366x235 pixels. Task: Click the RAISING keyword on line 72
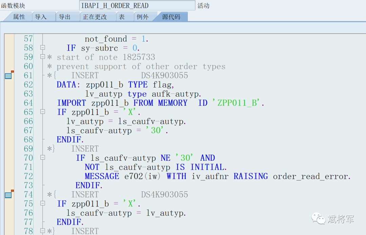[251, 176]
